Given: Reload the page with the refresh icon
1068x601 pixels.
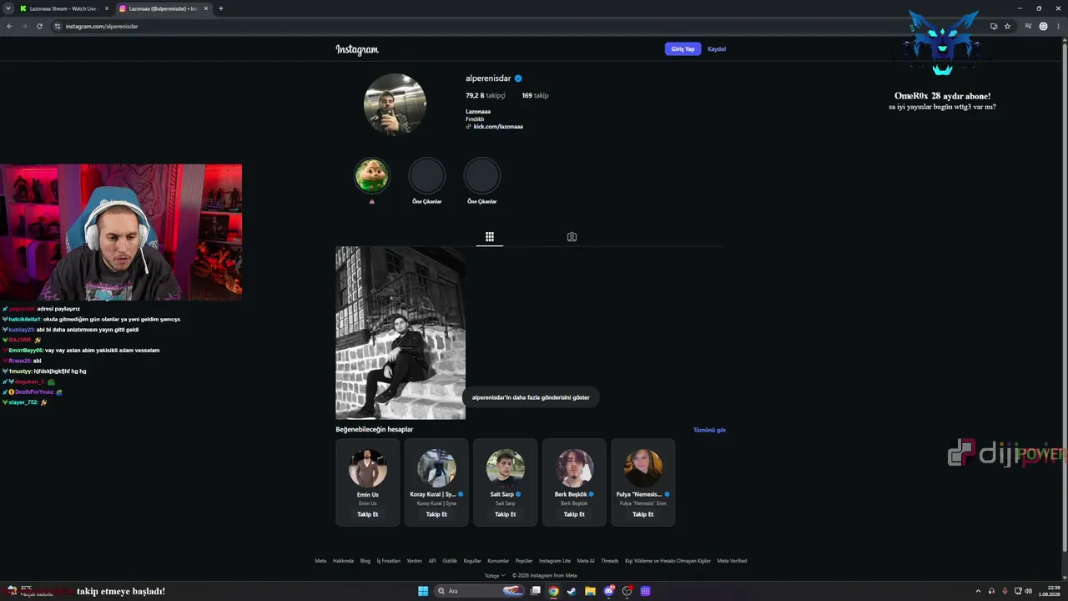Looking at the screenshot, I should tap(39, 26).
